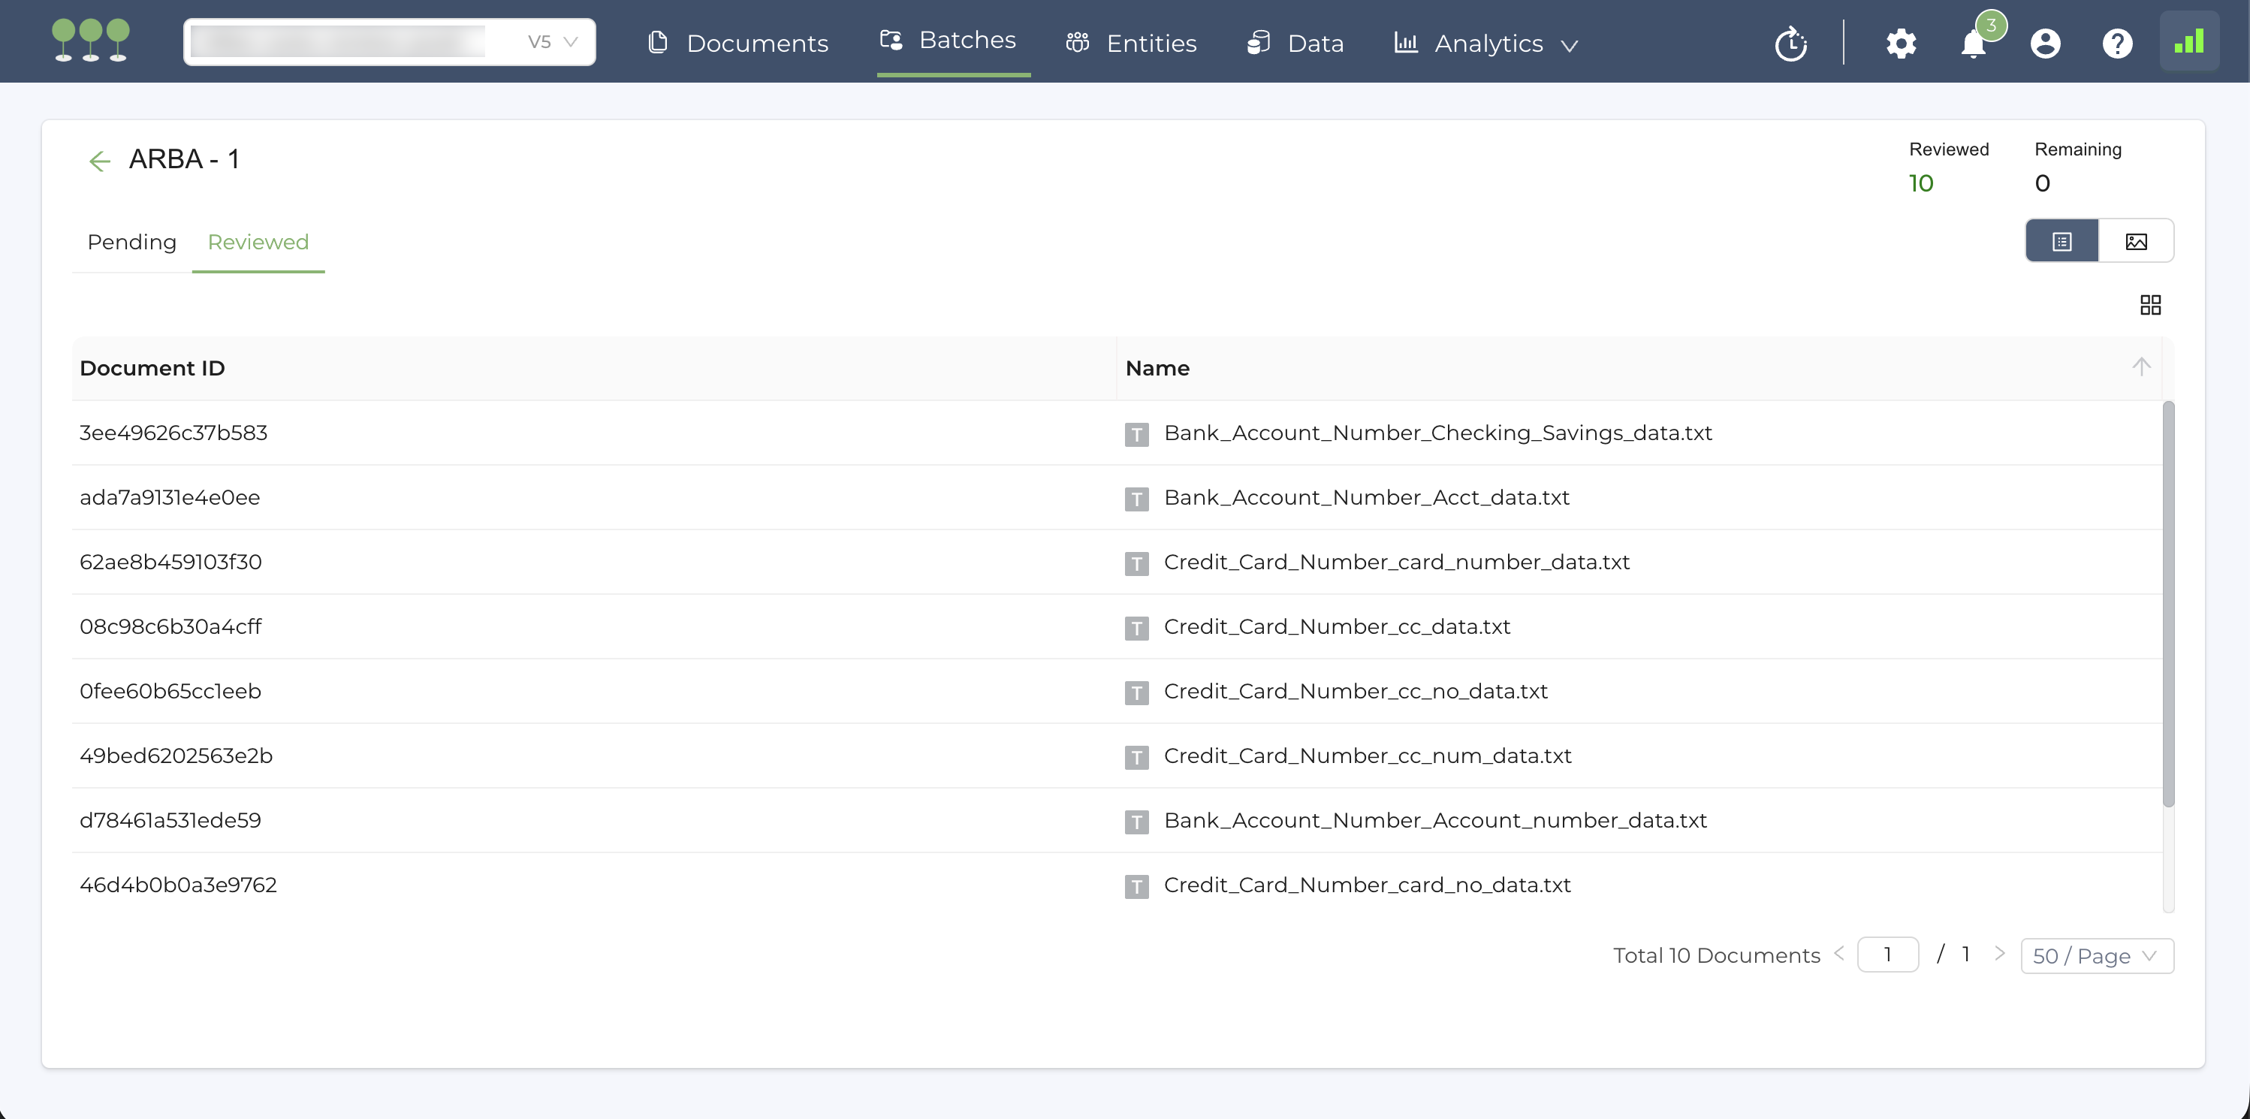Open the user profile icon

(x=2045, y=44)
